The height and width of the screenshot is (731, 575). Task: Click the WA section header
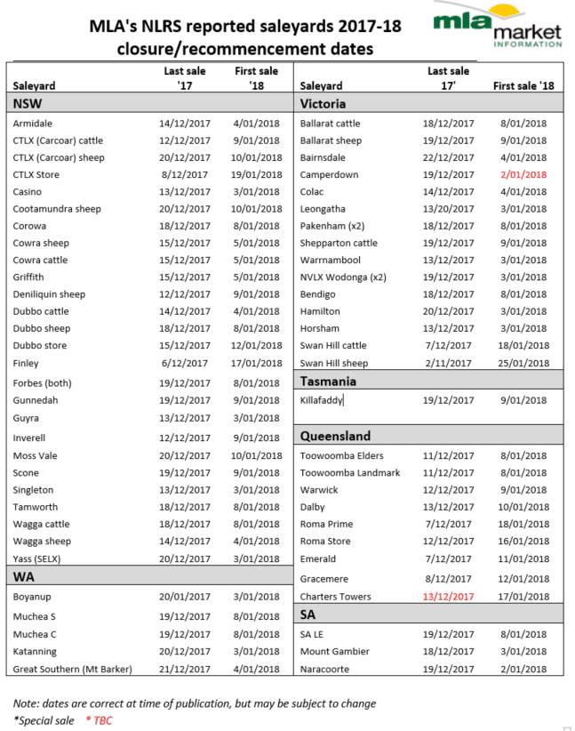pyautogui.click(x=150, y=576)
